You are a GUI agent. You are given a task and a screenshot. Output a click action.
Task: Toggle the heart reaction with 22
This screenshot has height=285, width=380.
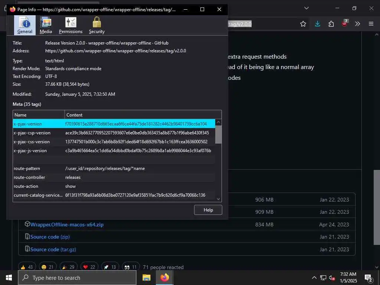click(89, 267)
